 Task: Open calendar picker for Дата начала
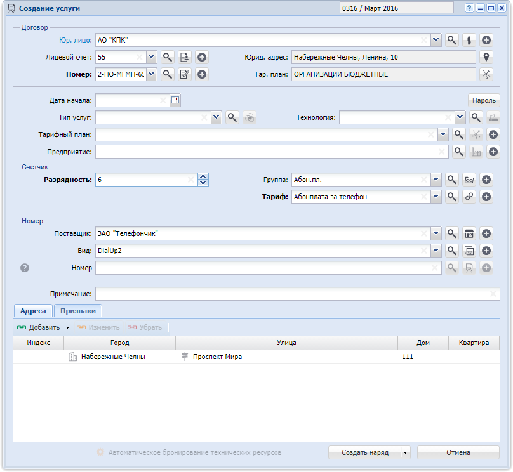[175, 100]
